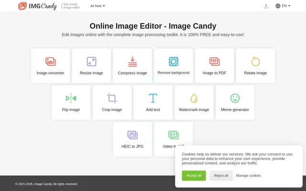Click the free online image editor tagline
The width and height of the screenshot is (306, 191).
(x=72, y=6)
